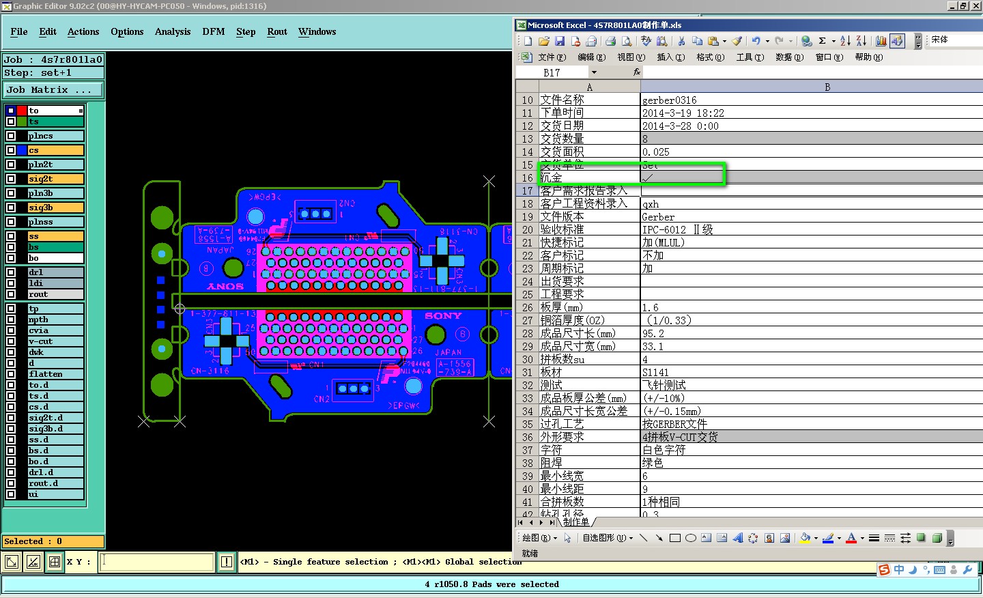Click the Insert Hyperlink globe icon
This screenshot has height=598, width=983.
tap(807, 41)
